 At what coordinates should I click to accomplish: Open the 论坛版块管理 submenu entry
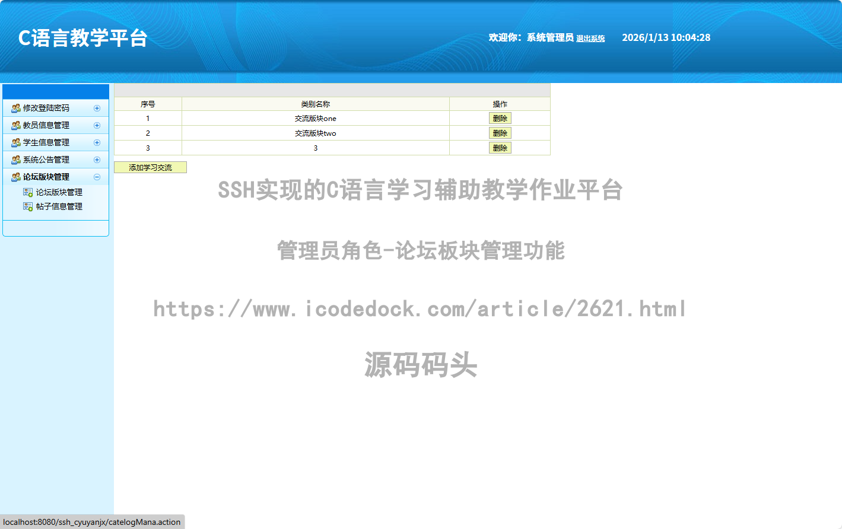(59, 192)
